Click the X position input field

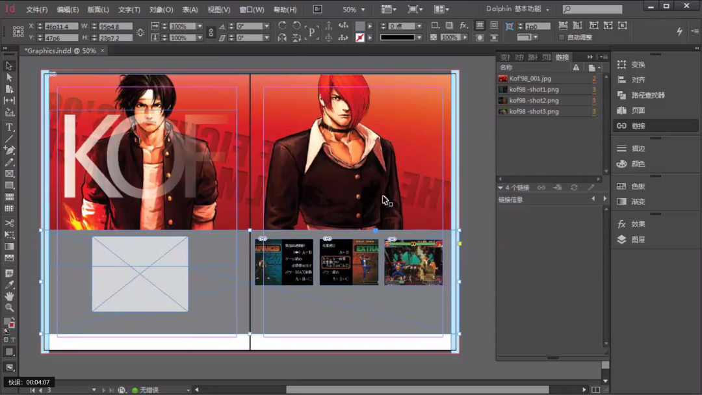[61, 27]
